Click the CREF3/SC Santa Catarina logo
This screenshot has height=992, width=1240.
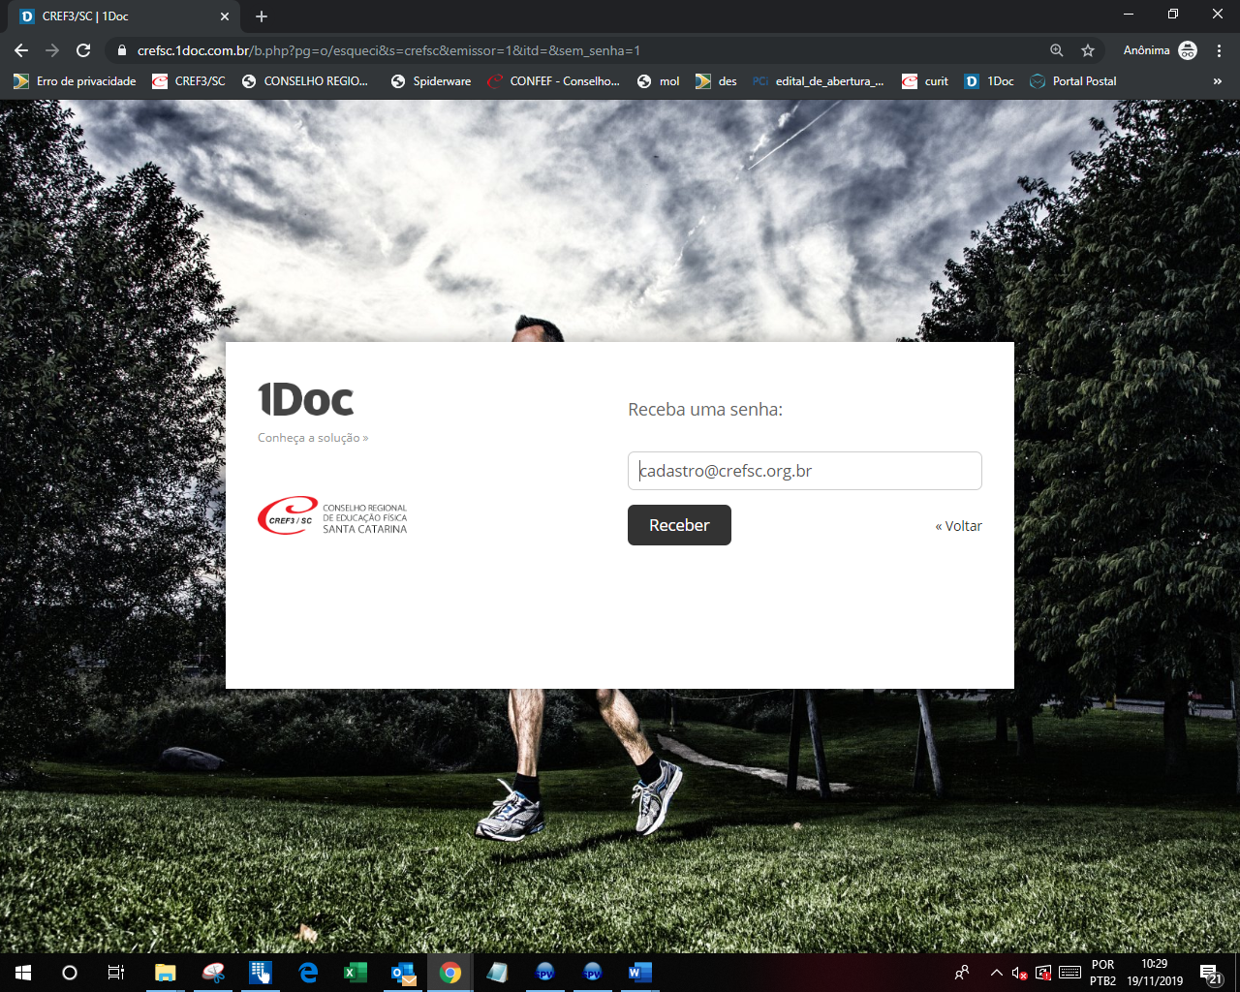332,516
